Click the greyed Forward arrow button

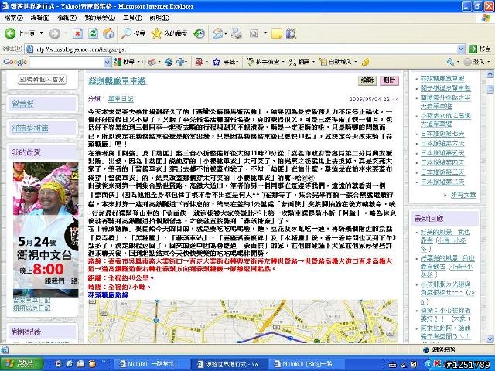point(55,33)
